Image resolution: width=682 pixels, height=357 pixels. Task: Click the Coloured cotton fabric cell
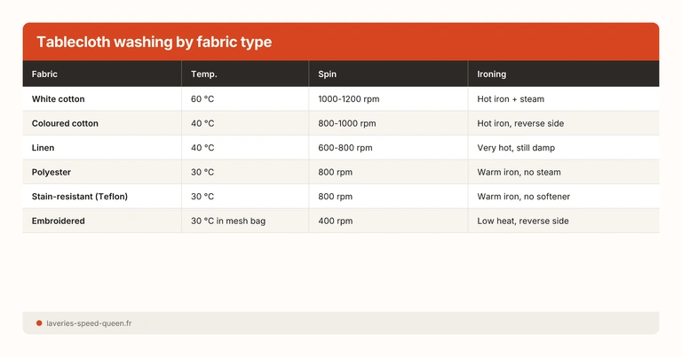point(65,123)
